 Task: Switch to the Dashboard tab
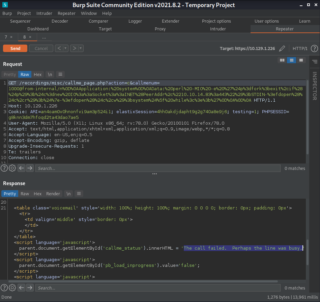[38, 29]
